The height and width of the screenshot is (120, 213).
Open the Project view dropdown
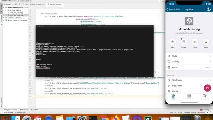(9, 4)
